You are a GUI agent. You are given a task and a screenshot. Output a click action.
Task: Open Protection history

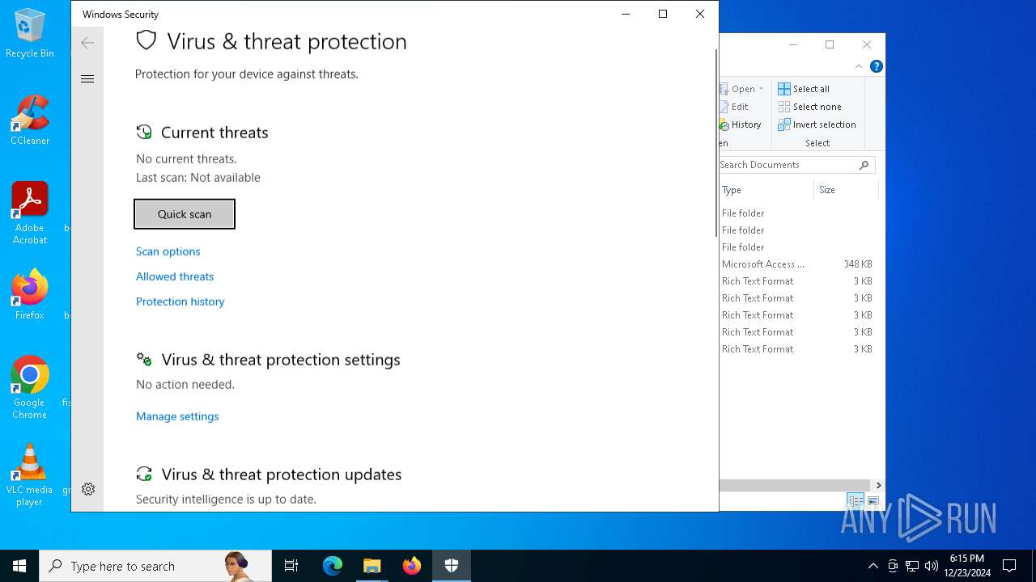pyautogui.click(x=180, y=302)
